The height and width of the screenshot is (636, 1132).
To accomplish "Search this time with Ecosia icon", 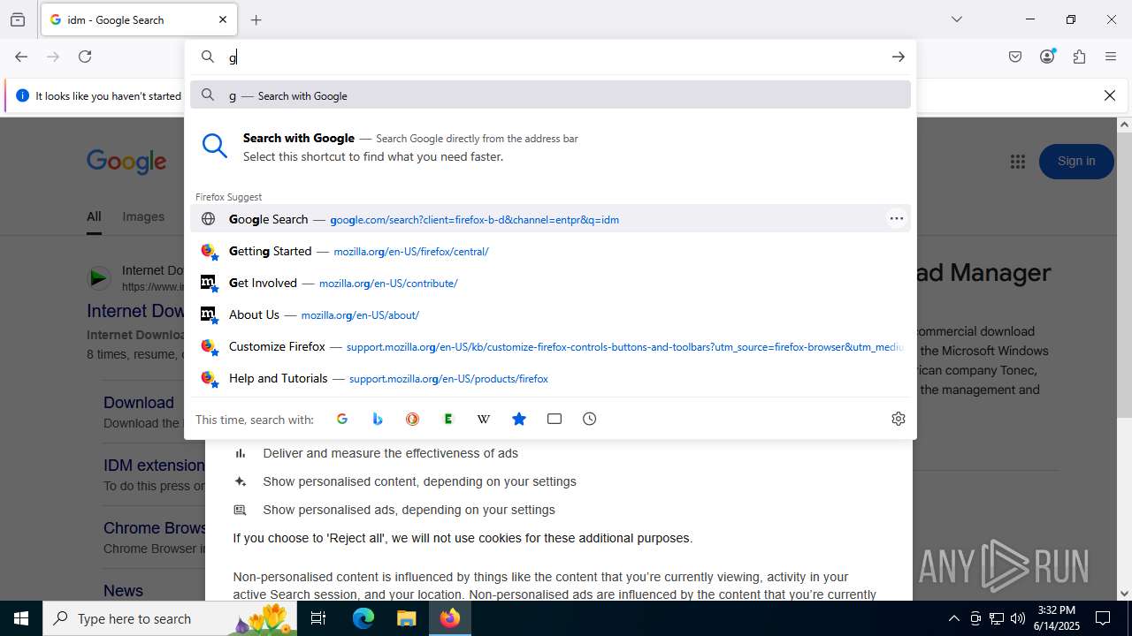I will point(448,419).
